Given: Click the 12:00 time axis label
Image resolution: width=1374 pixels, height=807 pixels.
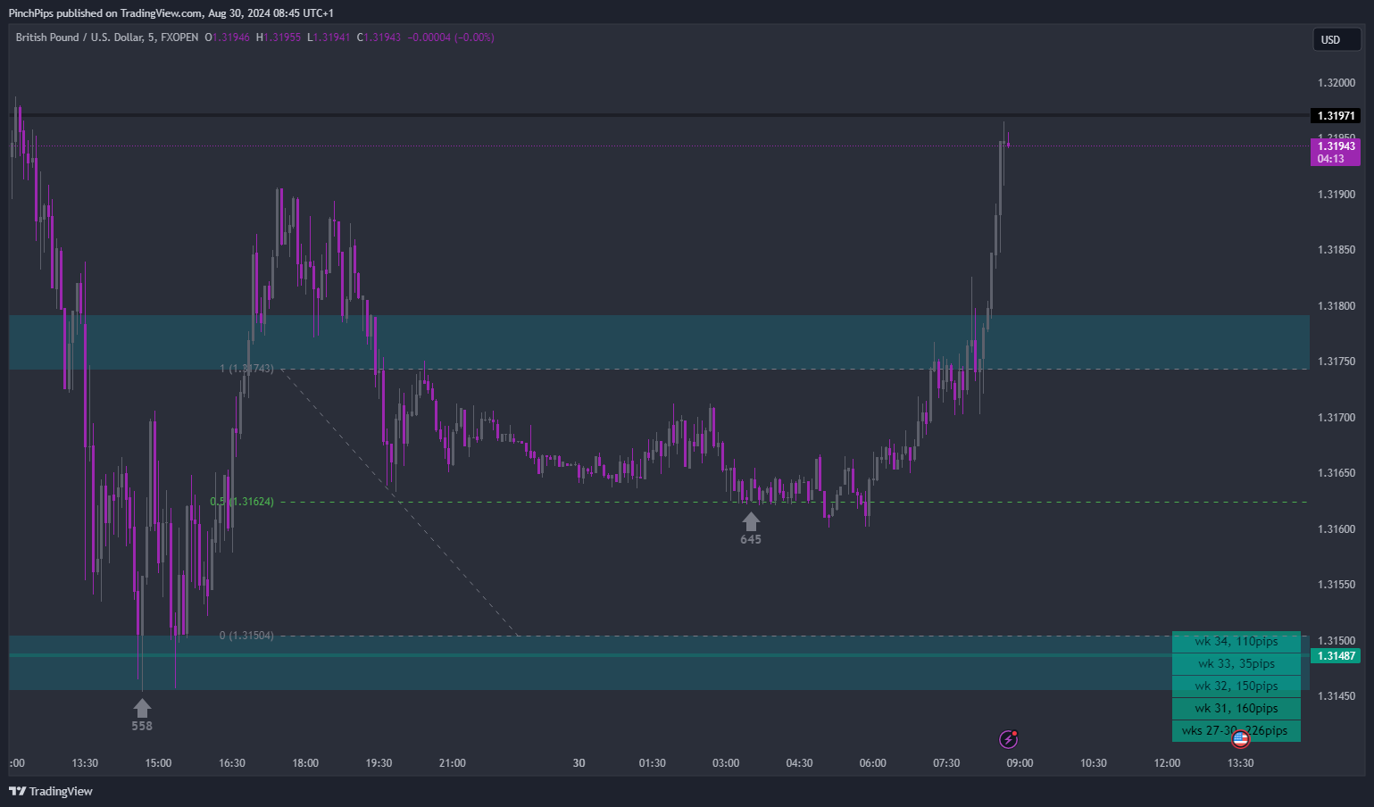Looking at the screenshot, I should coord(1167,763).
